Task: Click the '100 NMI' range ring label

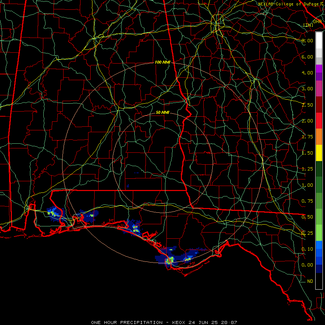Action: click(162, 62)
